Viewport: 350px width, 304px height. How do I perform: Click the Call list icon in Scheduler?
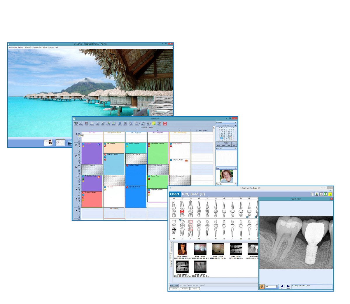coord(131,123)
